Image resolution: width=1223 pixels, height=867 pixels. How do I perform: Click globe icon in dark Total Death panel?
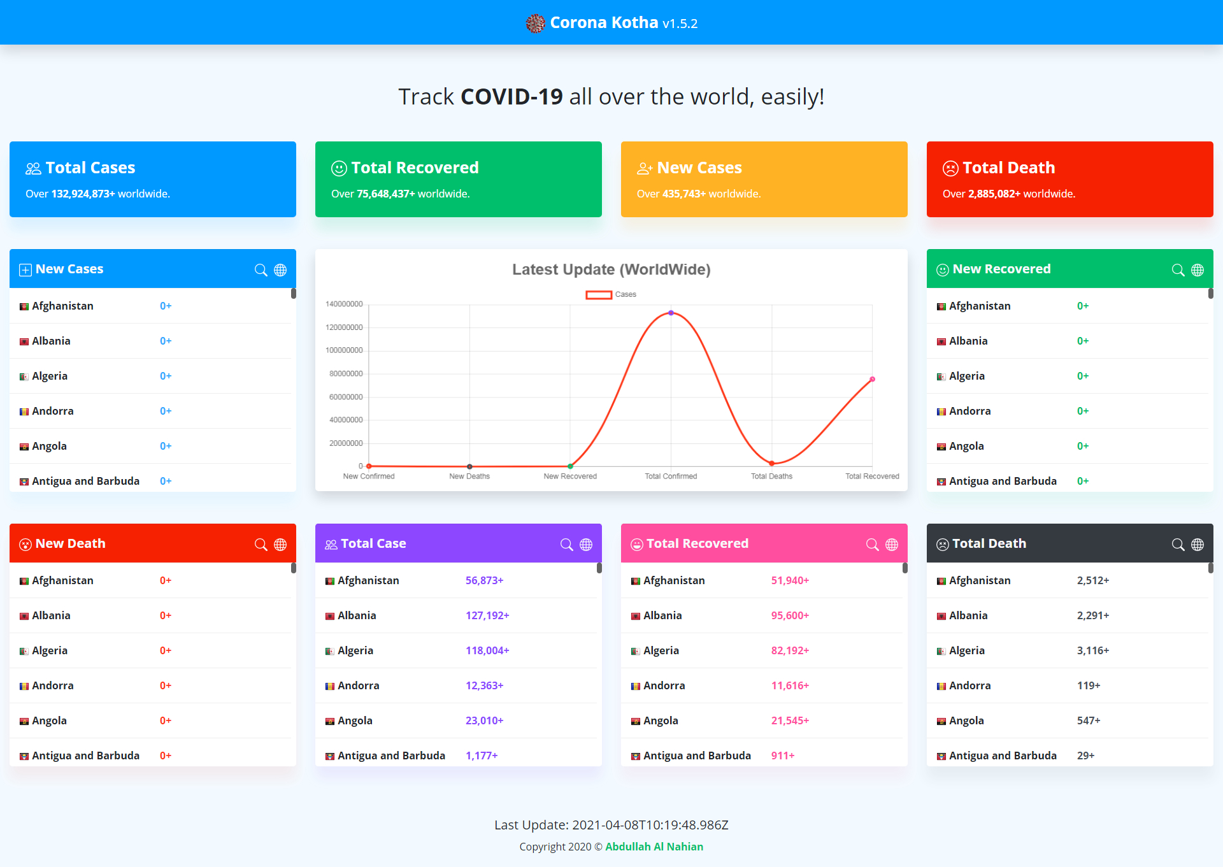click(1198, 544)
